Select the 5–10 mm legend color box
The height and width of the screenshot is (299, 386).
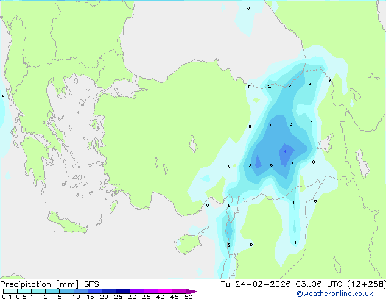[x=66, y=291]
